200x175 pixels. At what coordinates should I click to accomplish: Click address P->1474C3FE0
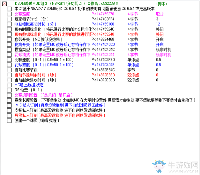[x=103, y=60]
